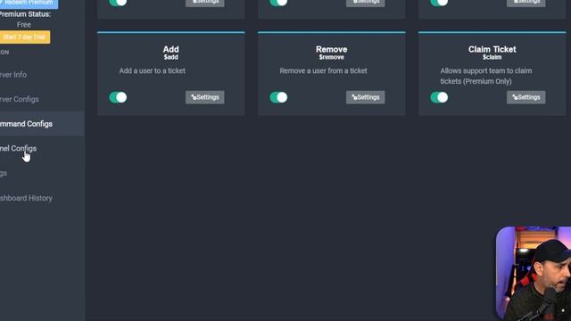
Task: Toggle the Remove command switch
Action: (278, 97)
